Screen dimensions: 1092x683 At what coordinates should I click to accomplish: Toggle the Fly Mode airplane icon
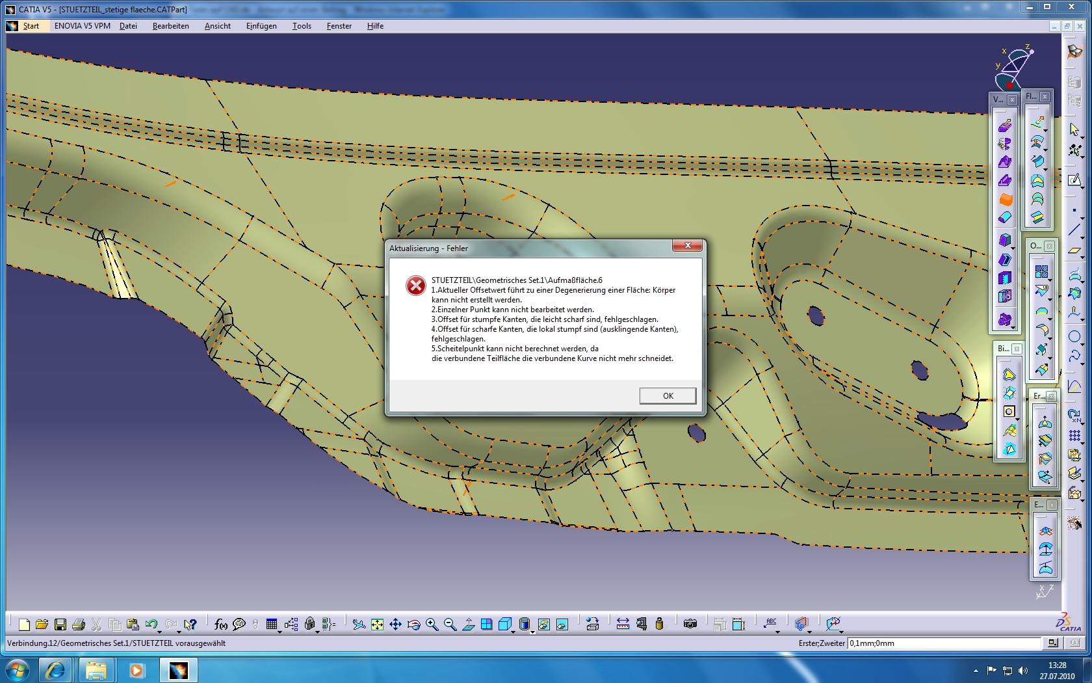[x=359, y=624]
